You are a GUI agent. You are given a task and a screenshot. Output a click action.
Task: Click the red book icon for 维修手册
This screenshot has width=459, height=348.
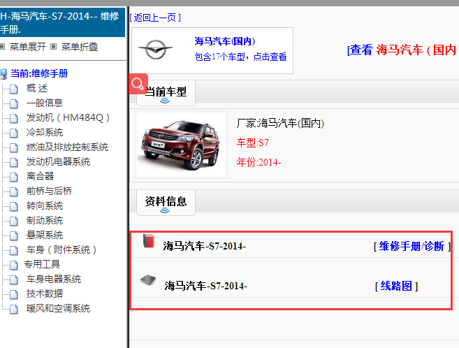pyautogui.click(x=149, y=241)
